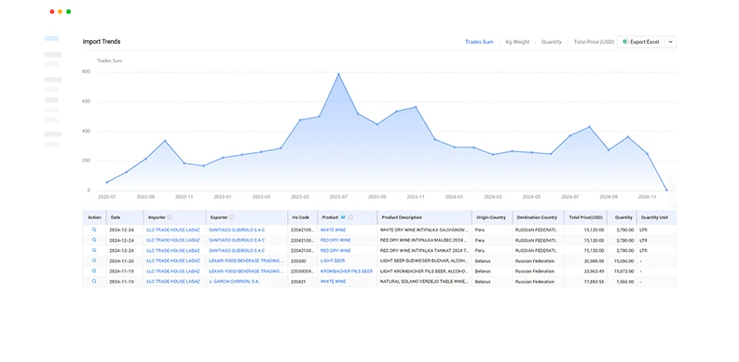Click the Date column header
739x362 pixels.
(x=116, y=217)
